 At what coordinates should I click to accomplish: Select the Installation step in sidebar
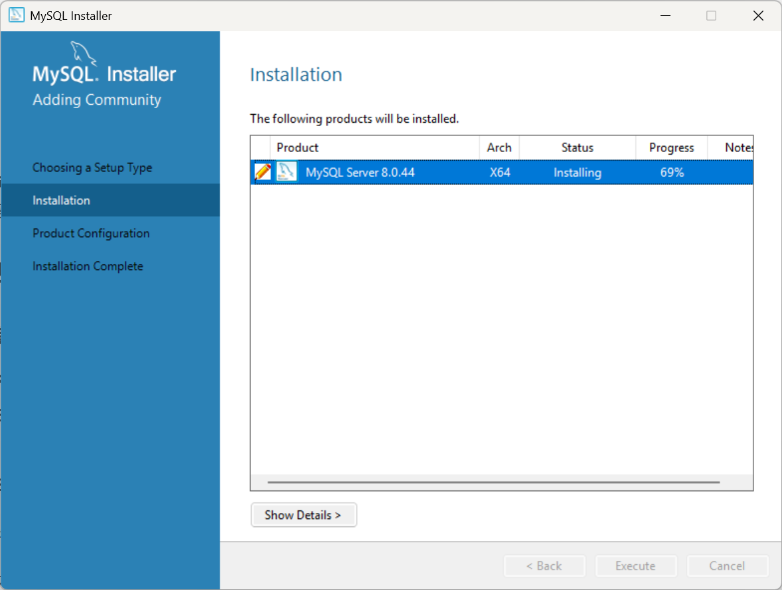pyautogui.click(x=110, y=200)
